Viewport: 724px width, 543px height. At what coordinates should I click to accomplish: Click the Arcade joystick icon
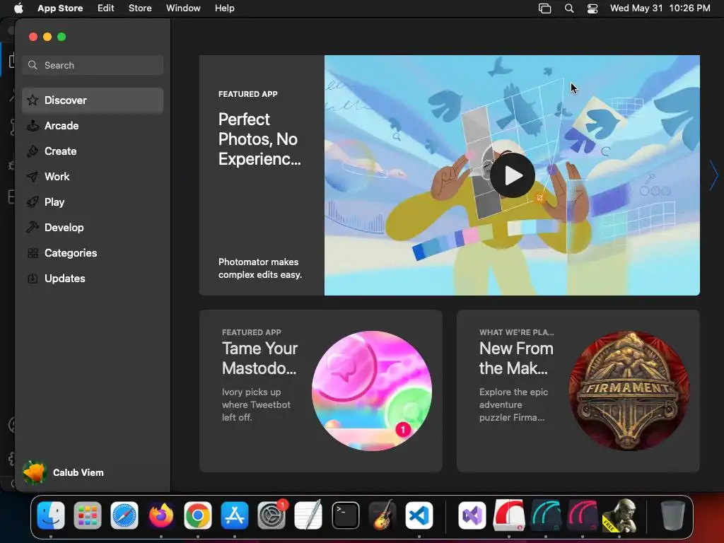[33, 126]
